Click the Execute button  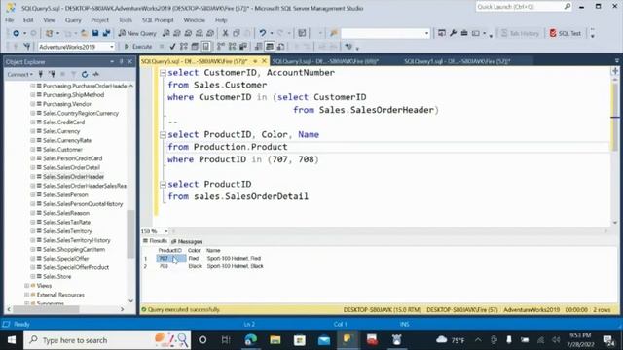pyautogui.click(x=138, y=47)
